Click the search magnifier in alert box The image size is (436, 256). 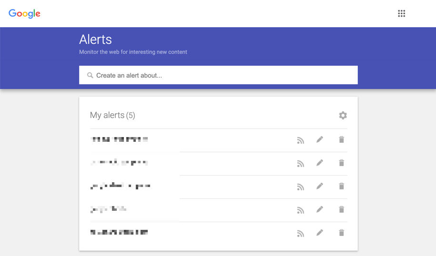point(90,75)
